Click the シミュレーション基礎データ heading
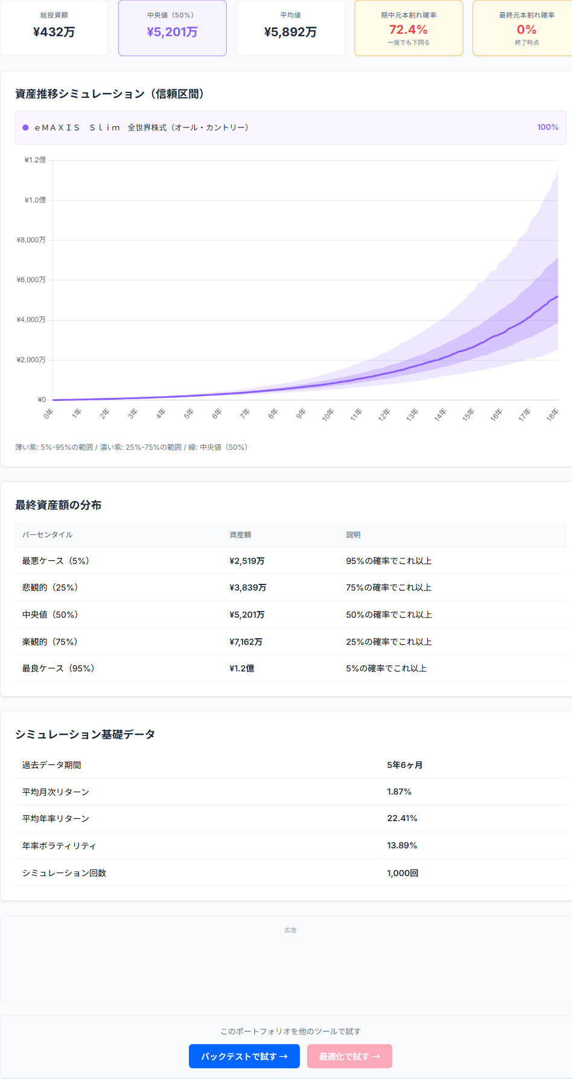This screenshot has width=572, height=1079. [85, 734]
